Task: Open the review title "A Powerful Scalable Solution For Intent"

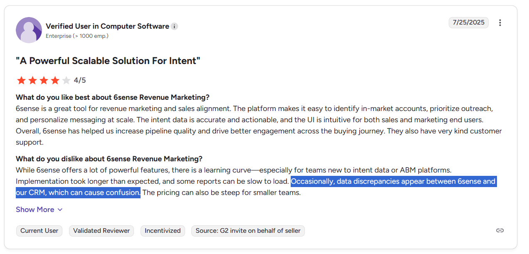Action: tap(108, 61)
